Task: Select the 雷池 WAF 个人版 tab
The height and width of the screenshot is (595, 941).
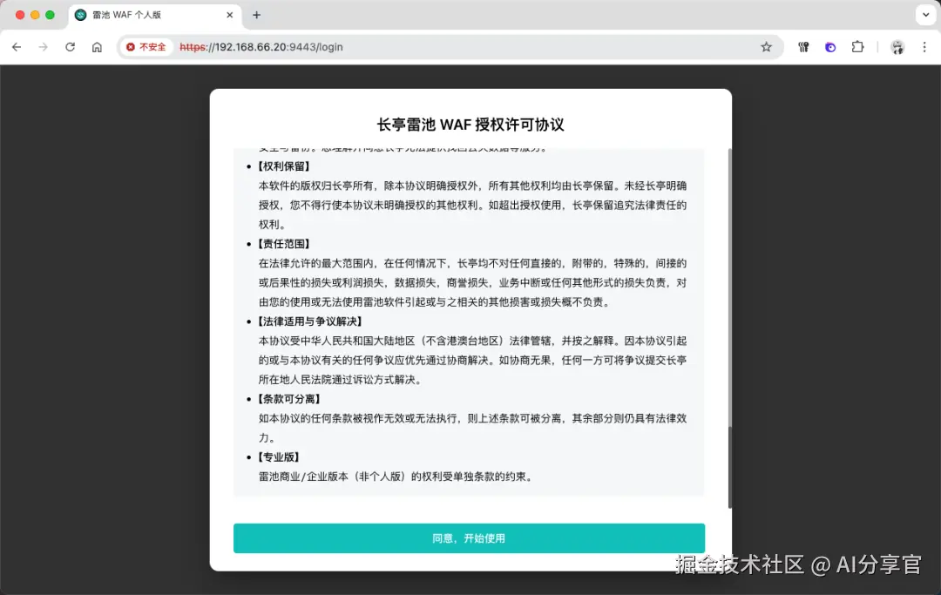Action: click(155, 15)
